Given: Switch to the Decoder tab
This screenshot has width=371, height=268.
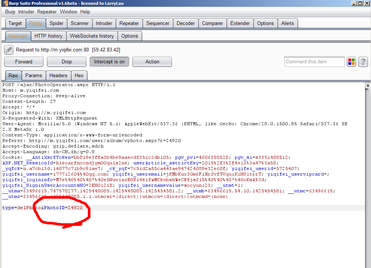Looking at the screenshot, I should pos(186,23).
